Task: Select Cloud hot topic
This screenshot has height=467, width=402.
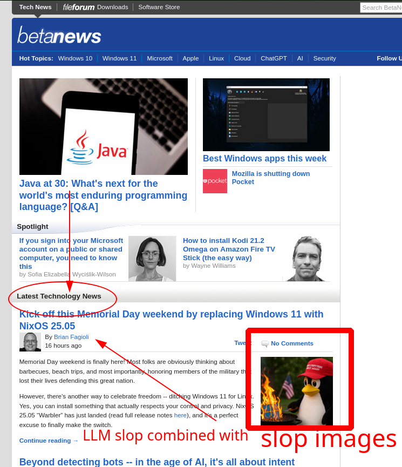Action: [242, 58]
